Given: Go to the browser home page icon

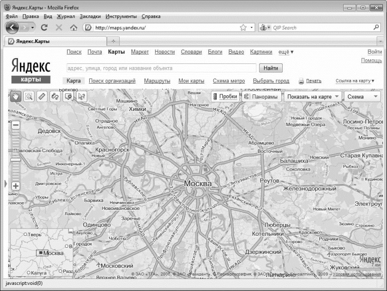Looking at the screenshot, I should click(73, 27).
